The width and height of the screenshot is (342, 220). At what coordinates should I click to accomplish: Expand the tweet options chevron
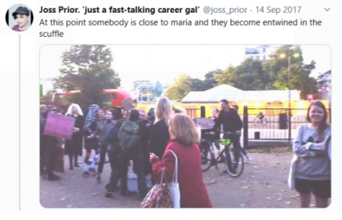[x=327, y=10]
